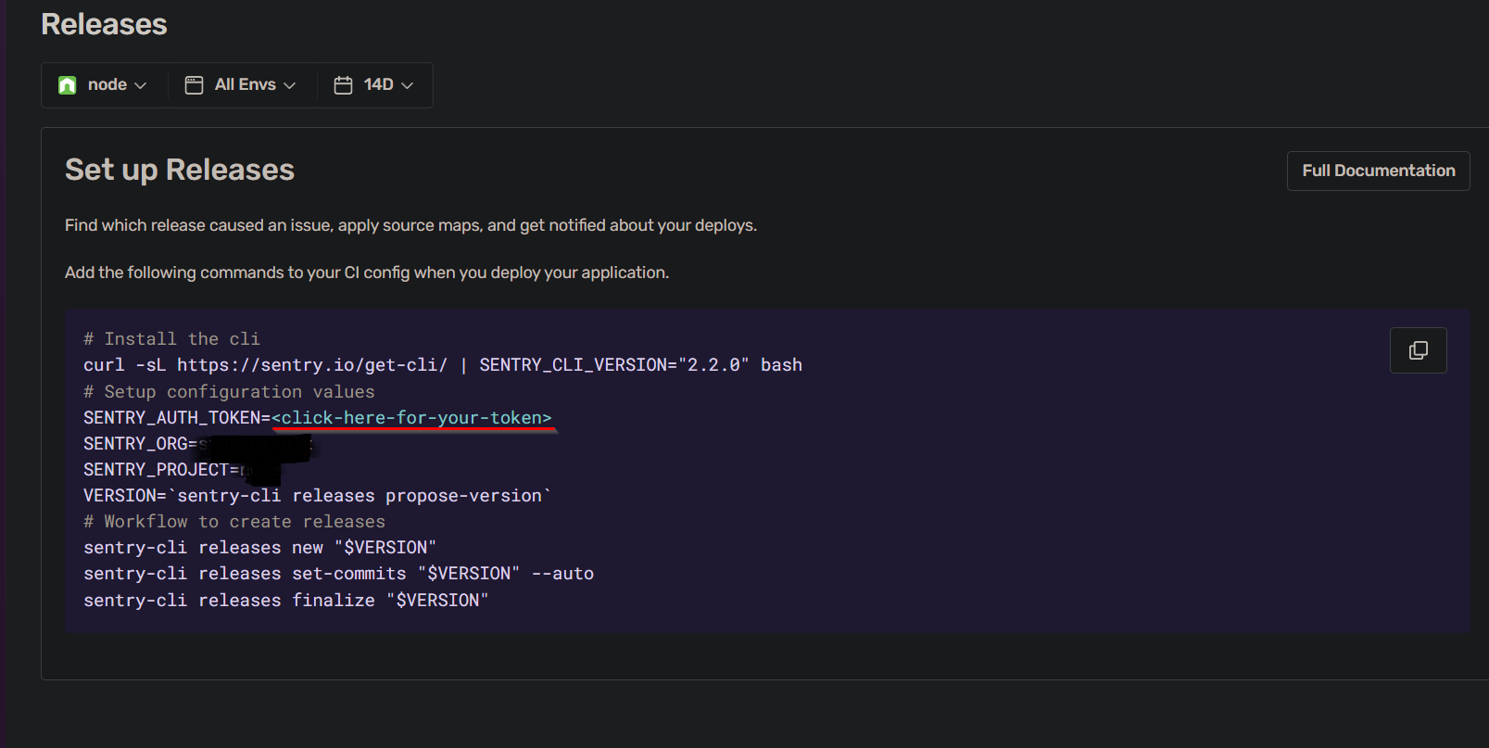The image size is (1489, 748).
Task: Click the 'Find which release caused' description
Action: click(410, 225)
